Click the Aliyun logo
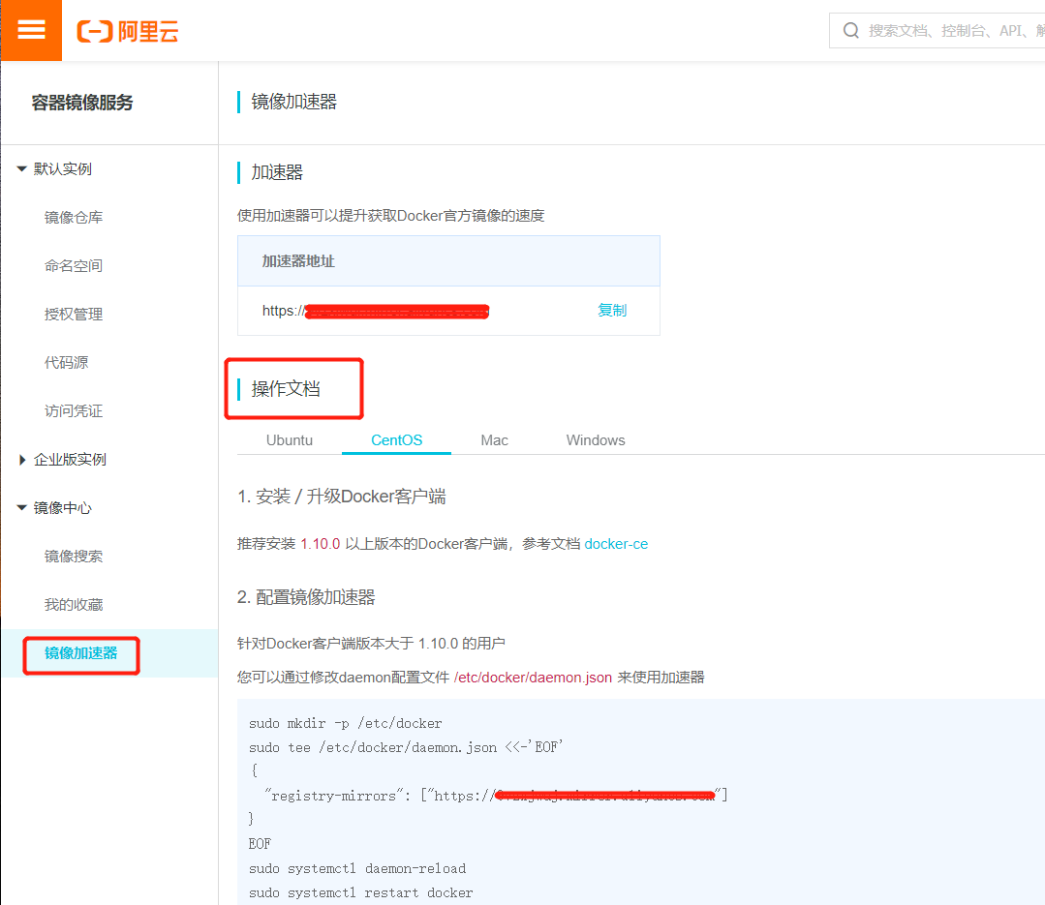Viewport: 1045px width, 905px height. pyautogui.click(x=128, y=31)
